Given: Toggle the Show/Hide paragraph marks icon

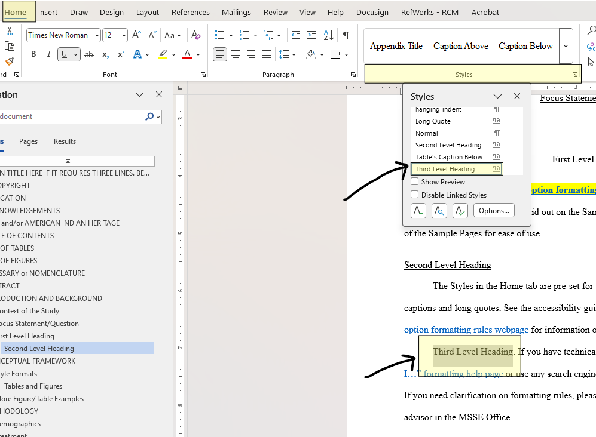Looking at the screenshot, I should click(x=346, y=36).
